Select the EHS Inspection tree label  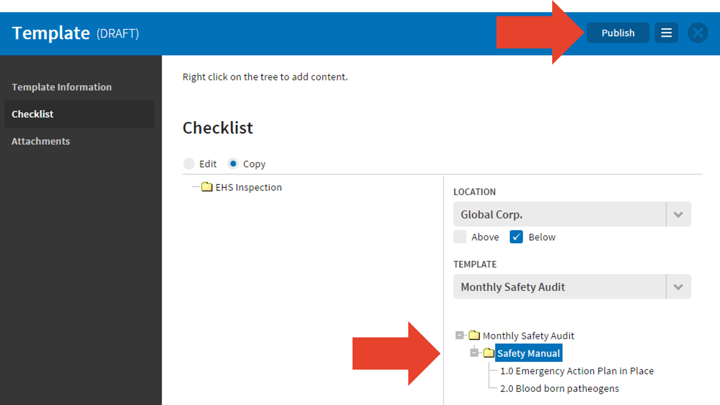[248, 187]
